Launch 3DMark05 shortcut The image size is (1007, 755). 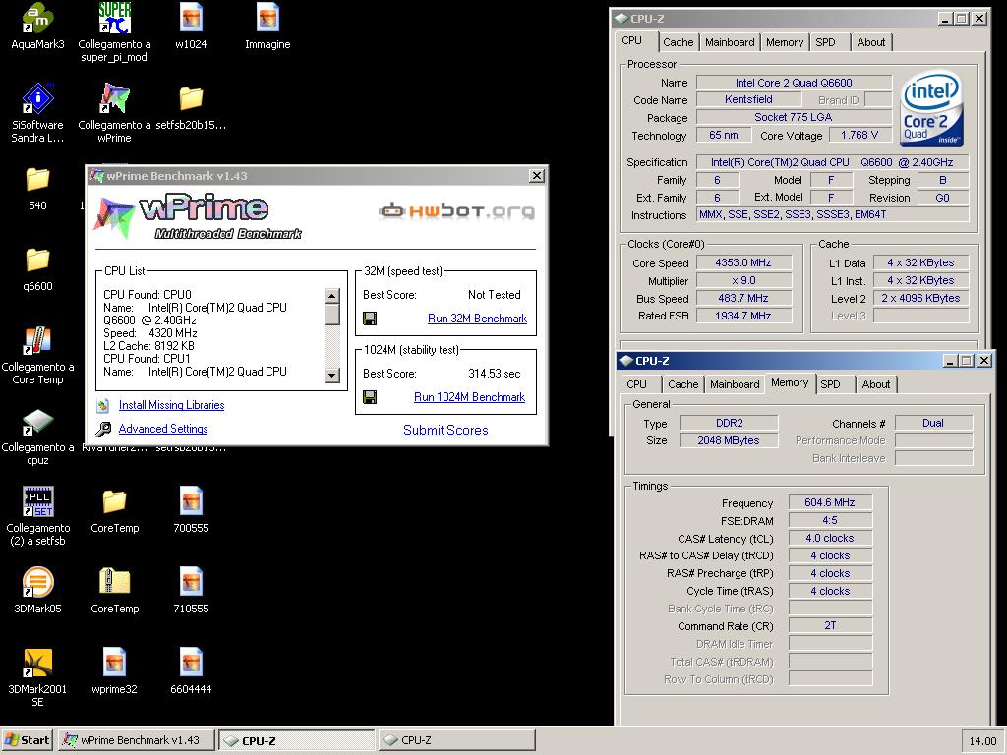tap(38, 582)
